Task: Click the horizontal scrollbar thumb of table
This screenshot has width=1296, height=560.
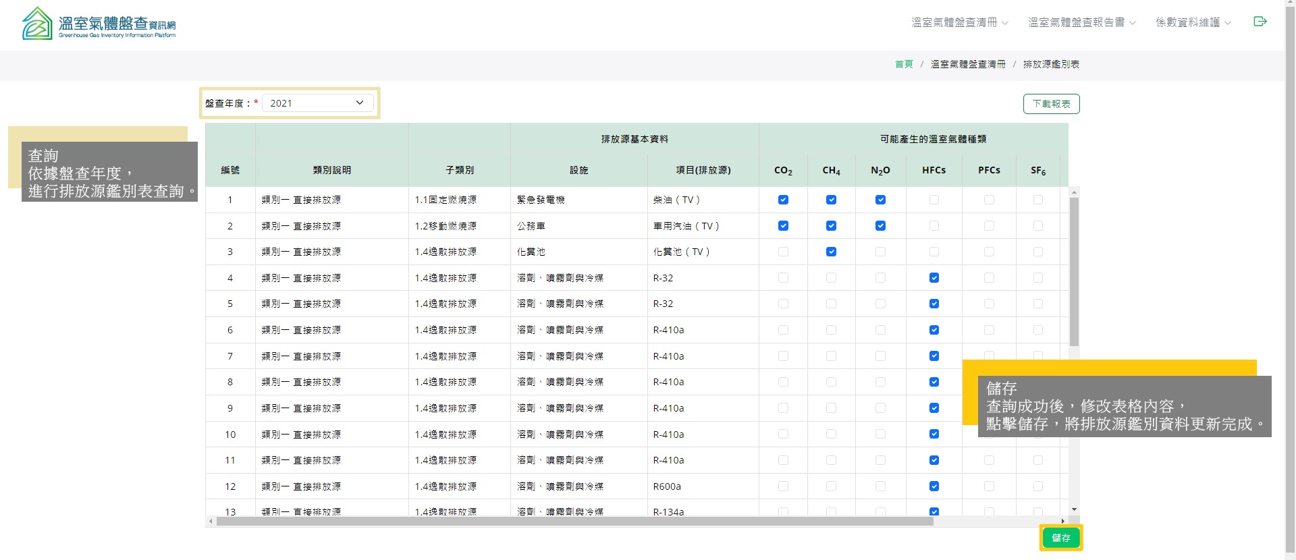Action: (x=574, y=521)
